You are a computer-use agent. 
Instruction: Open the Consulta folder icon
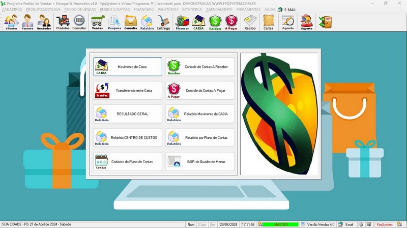[131, 22]
